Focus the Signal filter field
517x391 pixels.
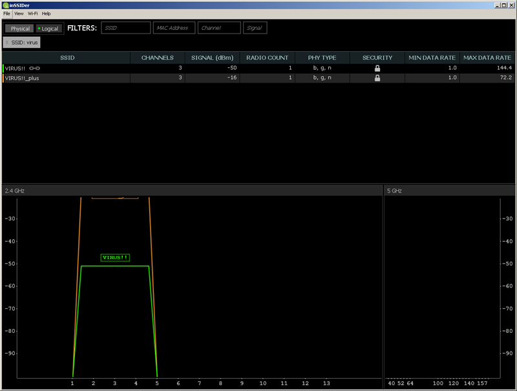(255, 28)
